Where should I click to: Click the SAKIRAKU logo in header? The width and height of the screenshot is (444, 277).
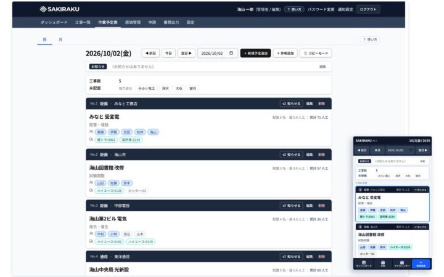coord(59,9)
